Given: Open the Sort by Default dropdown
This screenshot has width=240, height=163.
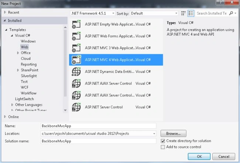Looking at the screenshot, I should (154, 13).
